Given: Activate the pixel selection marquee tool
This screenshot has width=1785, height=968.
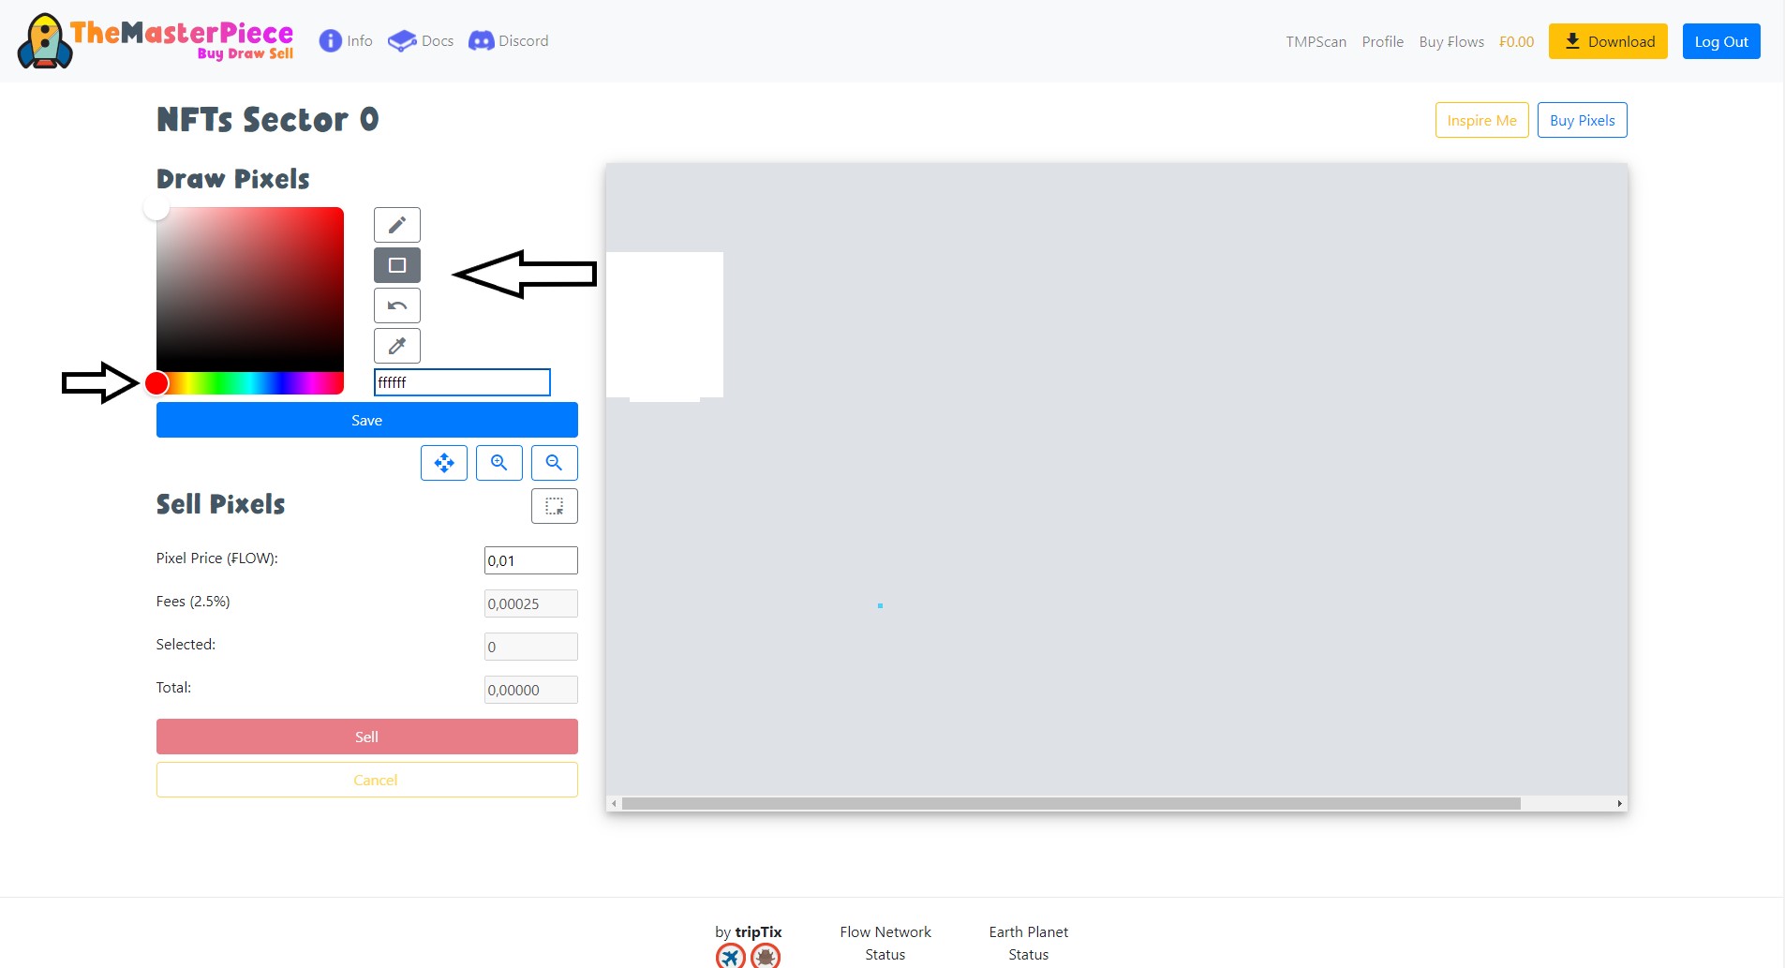Looking at the screenshot, I should click(555, 506).
